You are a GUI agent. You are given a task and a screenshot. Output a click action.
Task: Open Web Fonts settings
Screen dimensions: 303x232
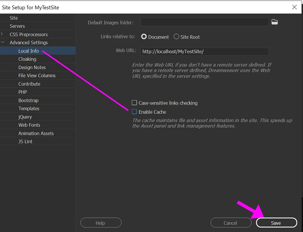[38, 125]
